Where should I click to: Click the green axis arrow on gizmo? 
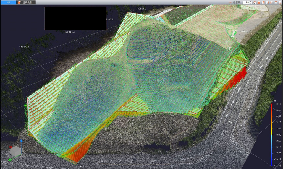[x=10, y=160]
